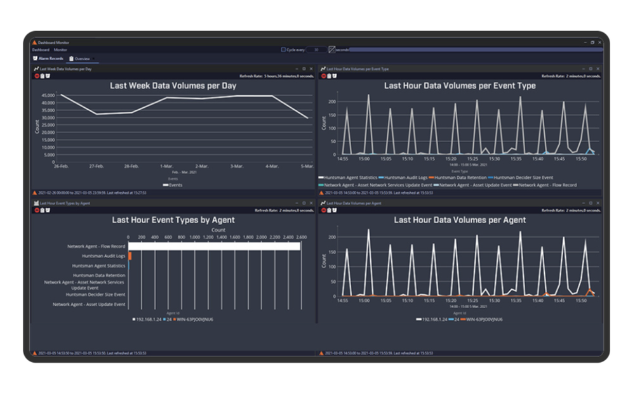Toggle WIN-63PJO0VJNU6 legend in Event Types by Agent chart

point(193,320)
